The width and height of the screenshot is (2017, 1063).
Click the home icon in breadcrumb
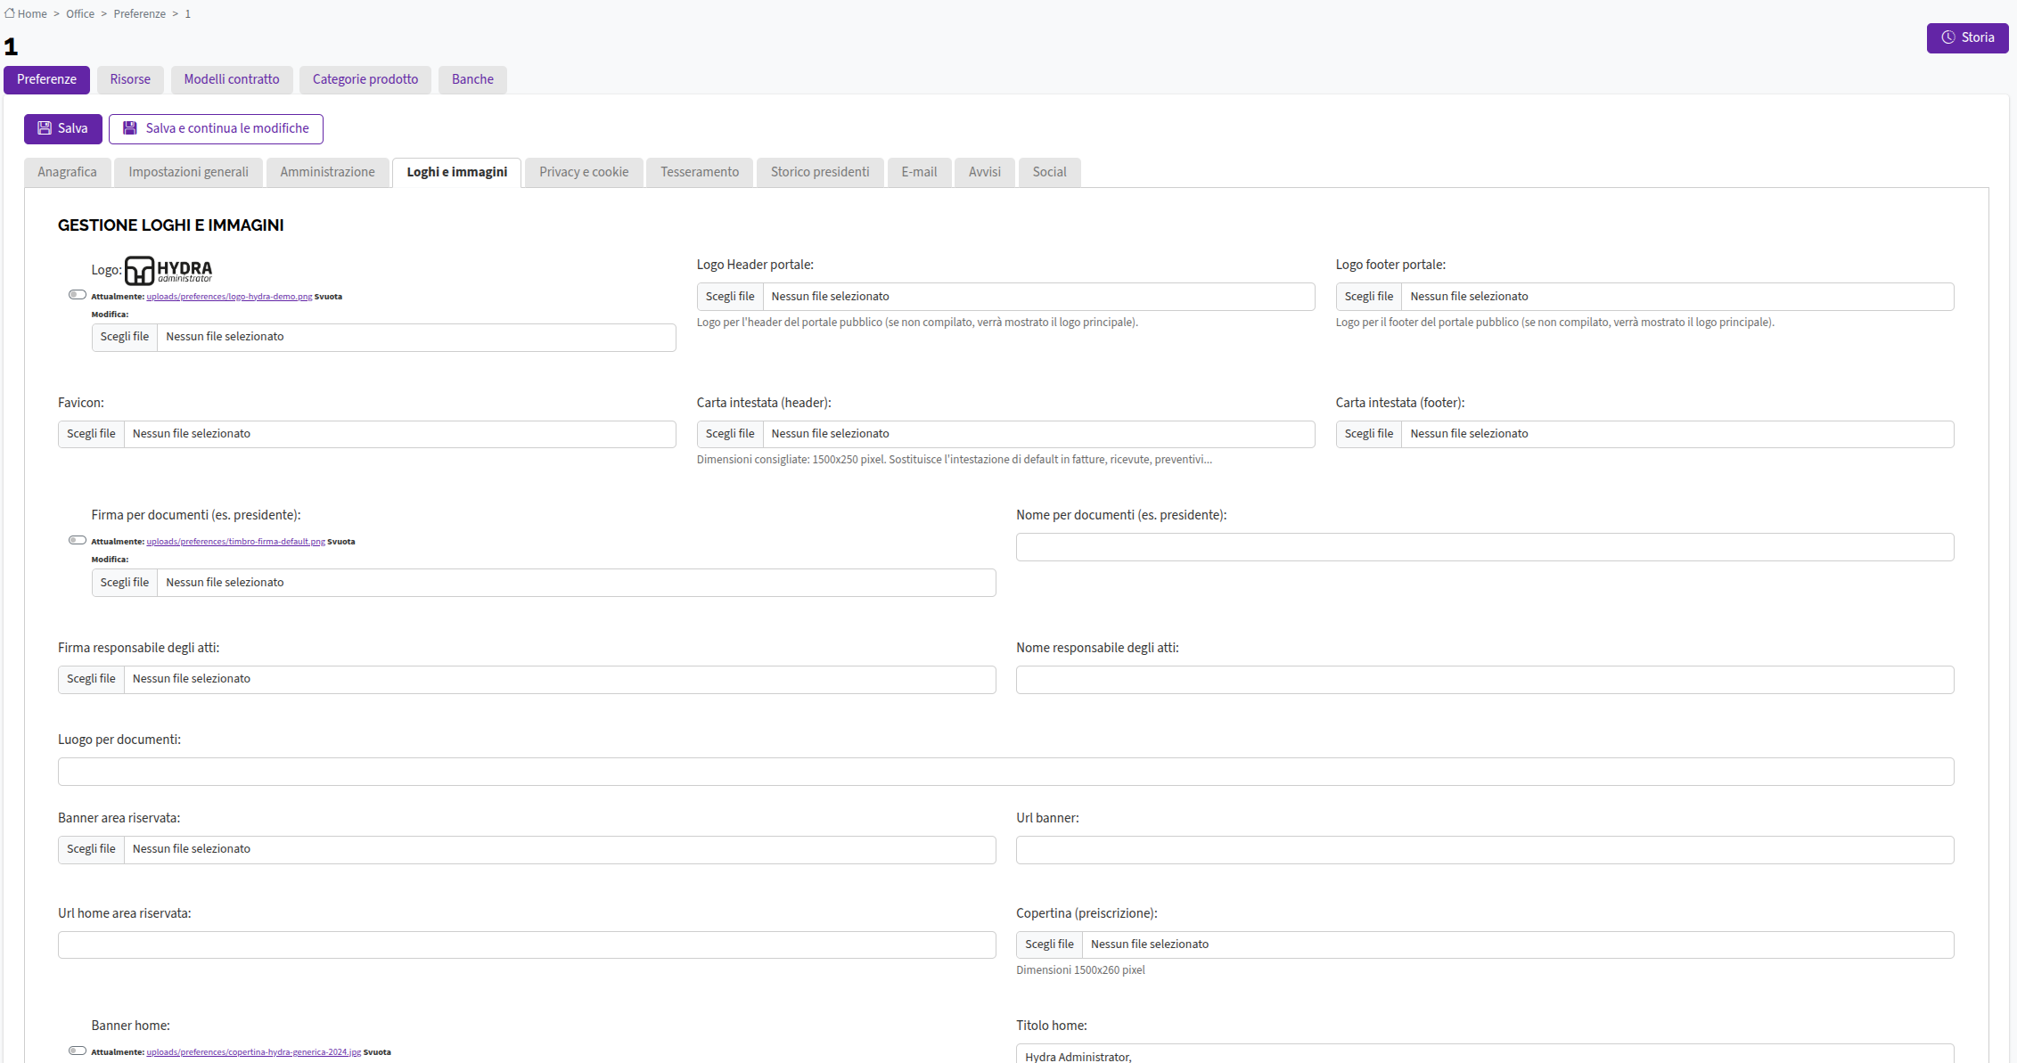[x=10, y=13]
